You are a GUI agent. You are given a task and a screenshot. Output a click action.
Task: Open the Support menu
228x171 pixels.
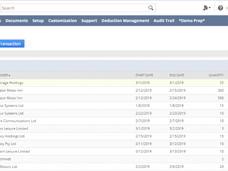pyautogui.click(x=89, y=21)
